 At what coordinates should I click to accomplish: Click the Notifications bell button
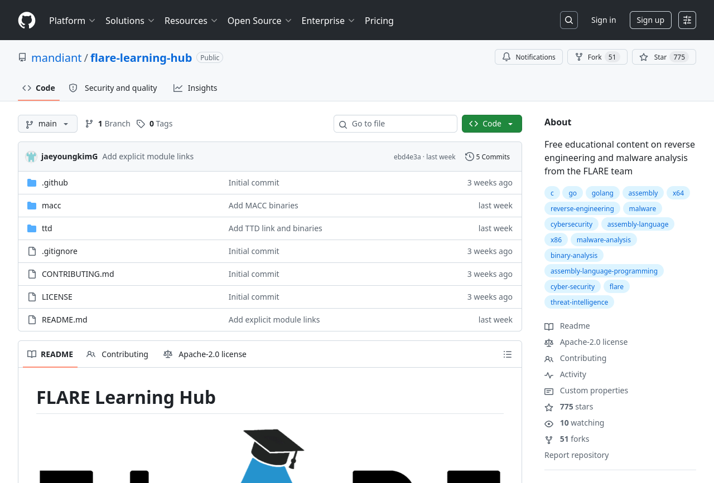(528, 57)
